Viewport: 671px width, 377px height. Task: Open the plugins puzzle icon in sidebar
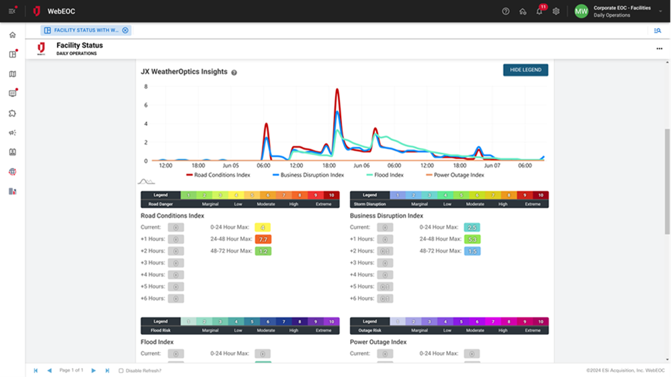pyautogui.click(x=12, y=113)
